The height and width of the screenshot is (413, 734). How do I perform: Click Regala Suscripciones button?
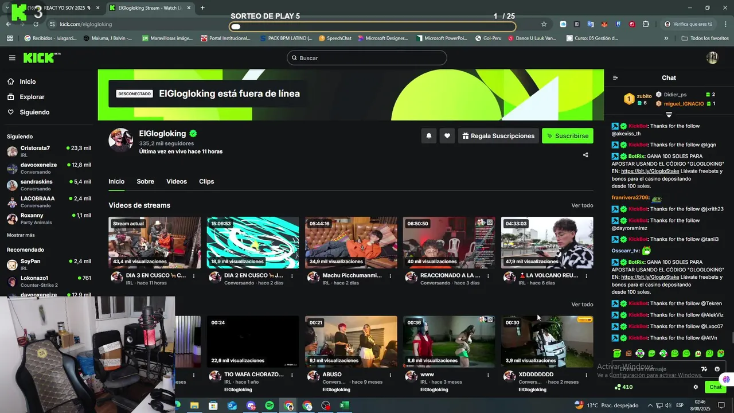pyautogui.click(x=498, y=136)
